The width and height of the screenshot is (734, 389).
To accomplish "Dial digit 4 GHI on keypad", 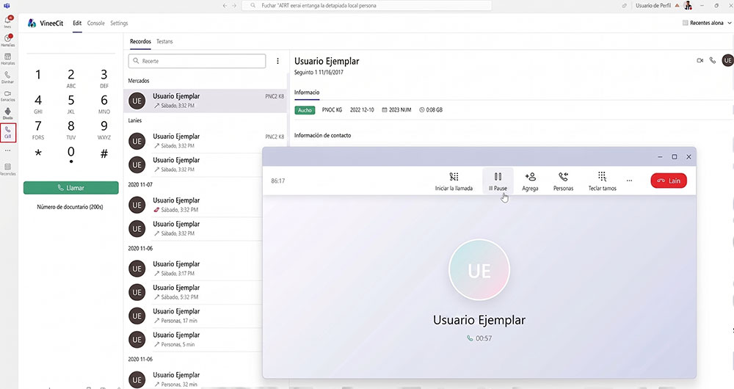I will click(x=38, y=104).
